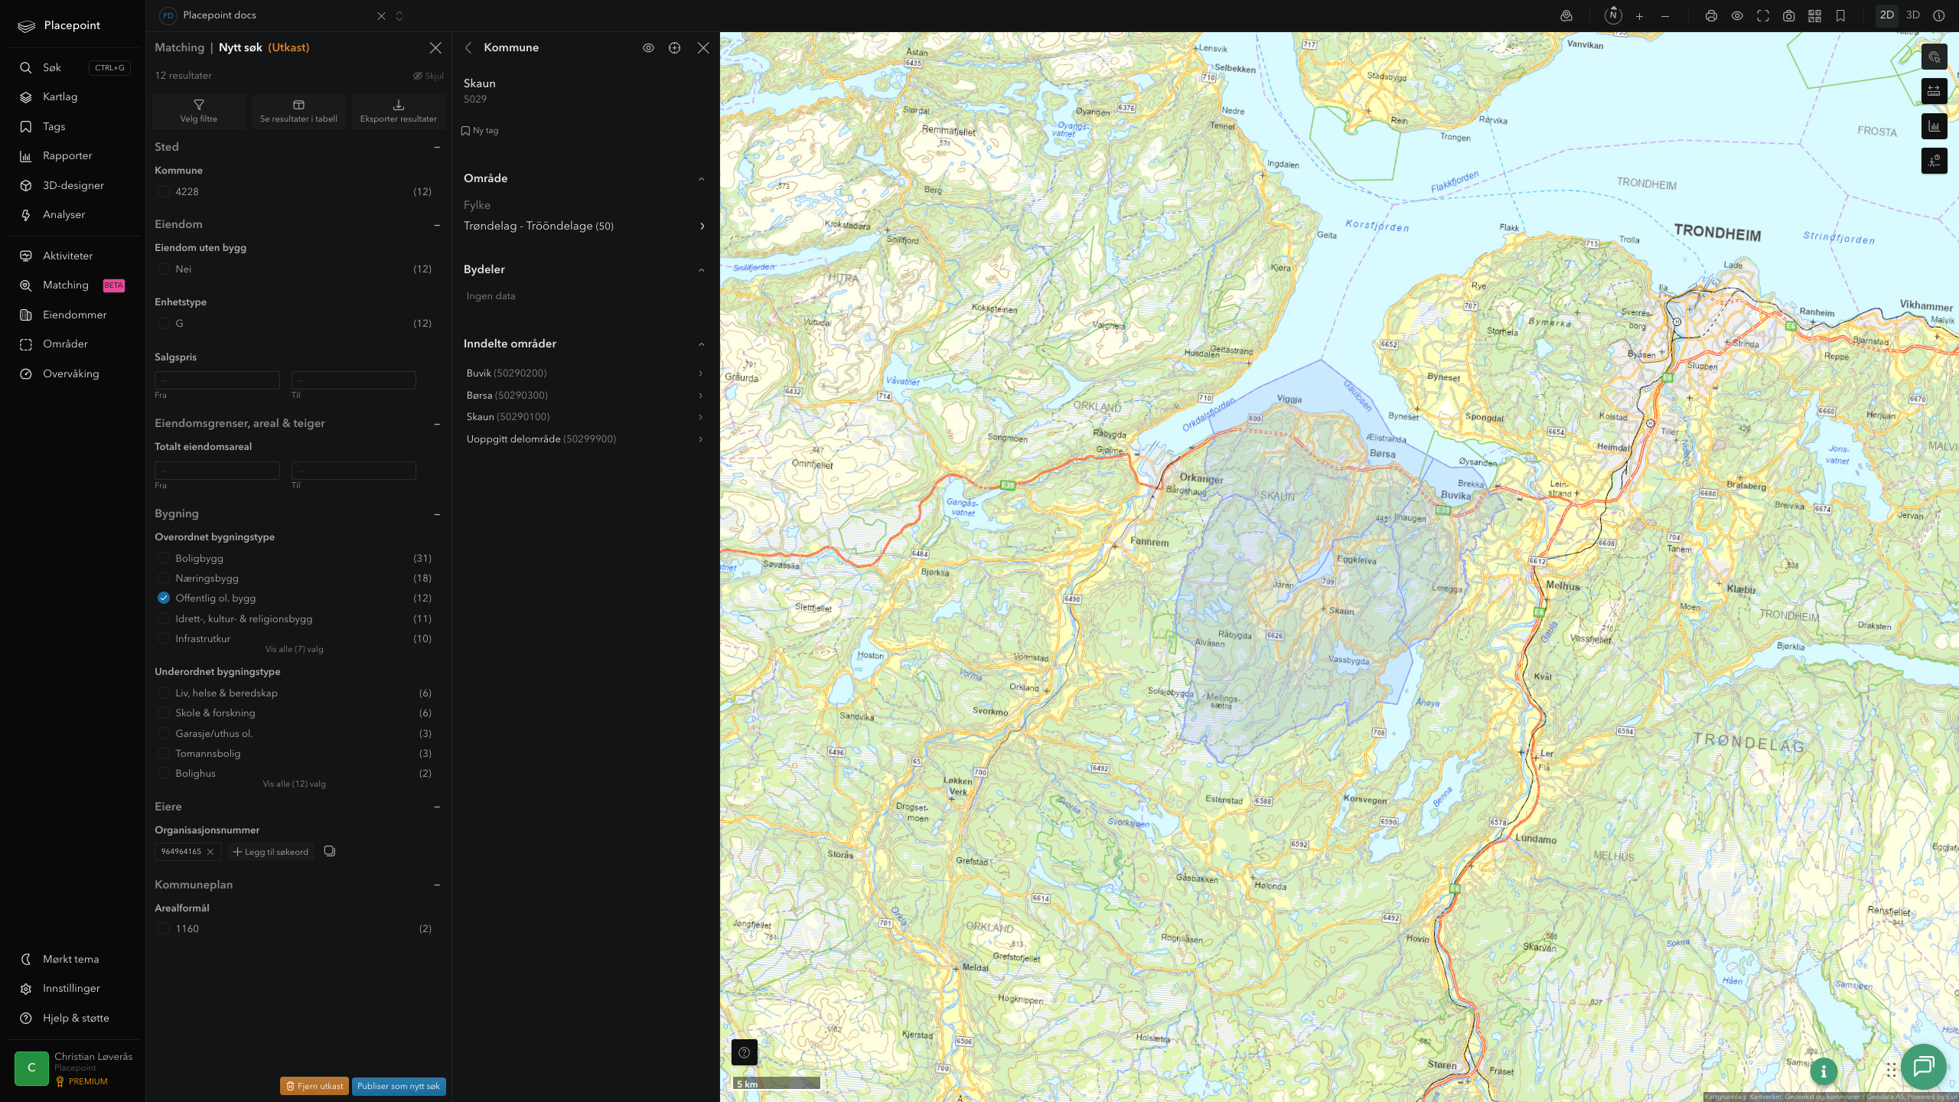Collapse the Eiere filter section
The image size is (1959, 1102).
pyautogui.click(x=437, y=807)
